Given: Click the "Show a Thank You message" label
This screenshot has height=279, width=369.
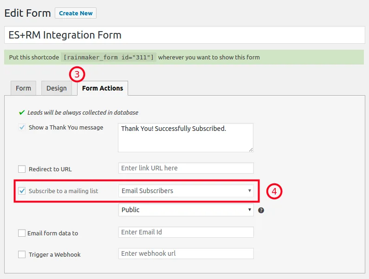Looking at the screenshot, I should pos(66,127).
